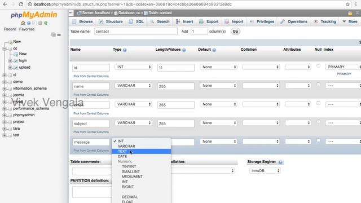Screen dimensions: 361x203
Task: Click the phpMyAdmin home icon
Action: point(23,23)
